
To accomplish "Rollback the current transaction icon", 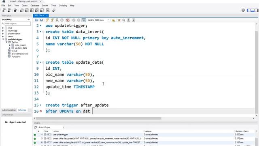I will click(79, 20).
